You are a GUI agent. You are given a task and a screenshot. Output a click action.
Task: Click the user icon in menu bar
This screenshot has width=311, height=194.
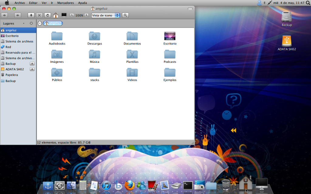point(259,3)
